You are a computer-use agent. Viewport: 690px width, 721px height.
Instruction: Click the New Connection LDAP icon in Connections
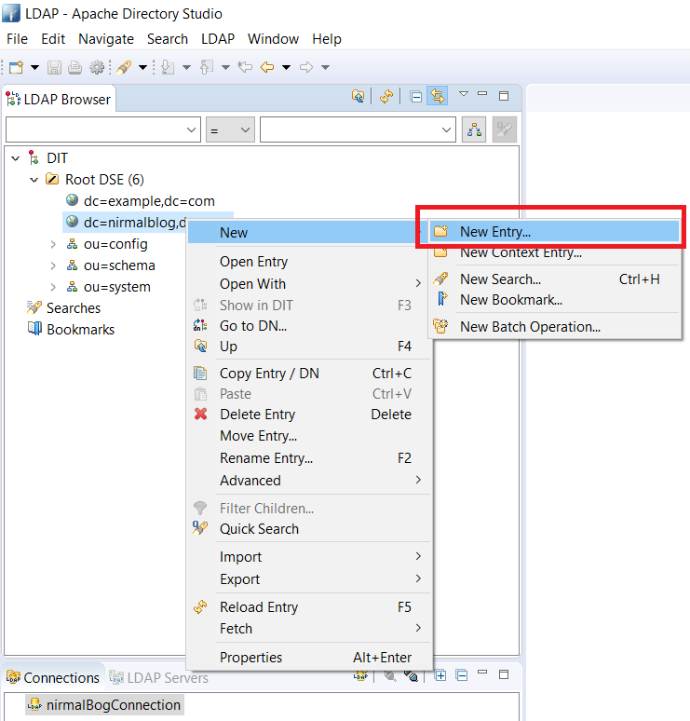pyautogui.click(x=361, y=675)
